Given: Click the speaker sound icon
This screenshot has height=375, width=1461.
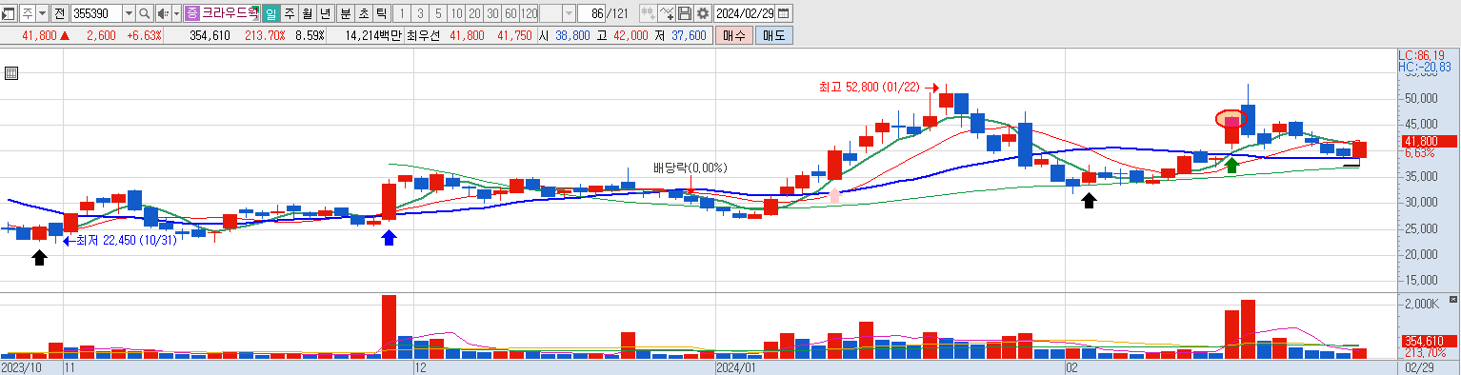Looking at the screenshot, I should 163,13.
